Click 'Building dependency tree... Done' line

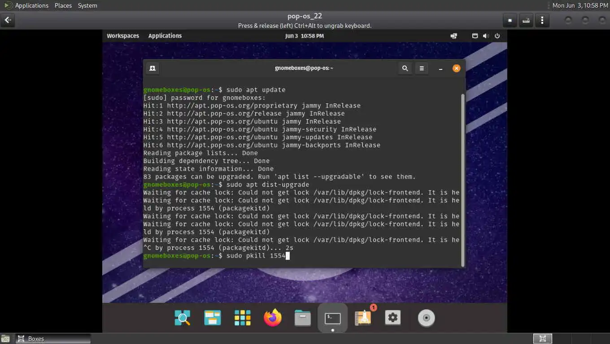point(206,161)
